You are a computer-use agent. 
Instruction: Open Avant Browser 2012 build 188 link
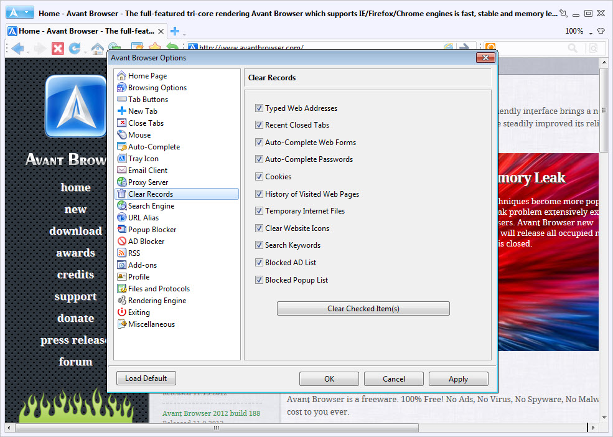coord(211,413)
